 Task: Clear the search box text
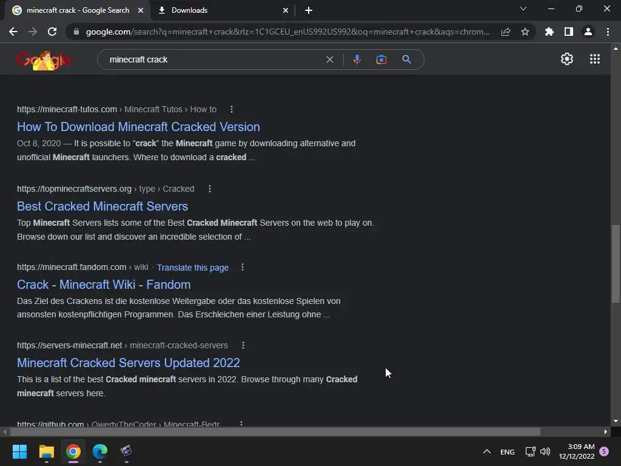click(x=329, y=59)
